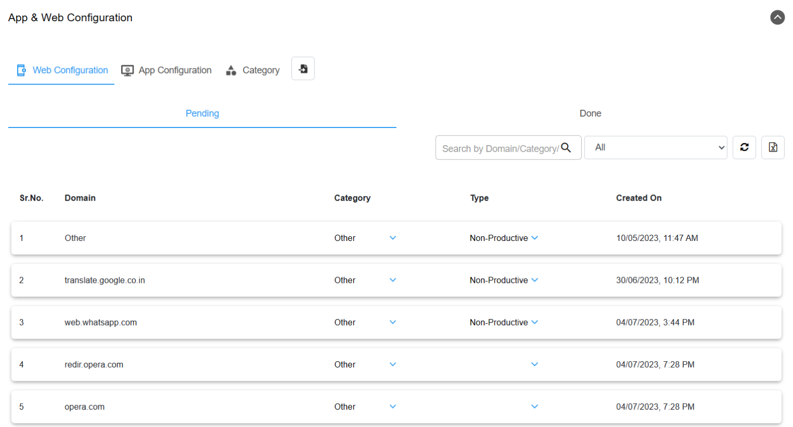Viewport: 793px width, 427px height.
Task: Click the Sr.No. column header
Action: click(32, 198)
